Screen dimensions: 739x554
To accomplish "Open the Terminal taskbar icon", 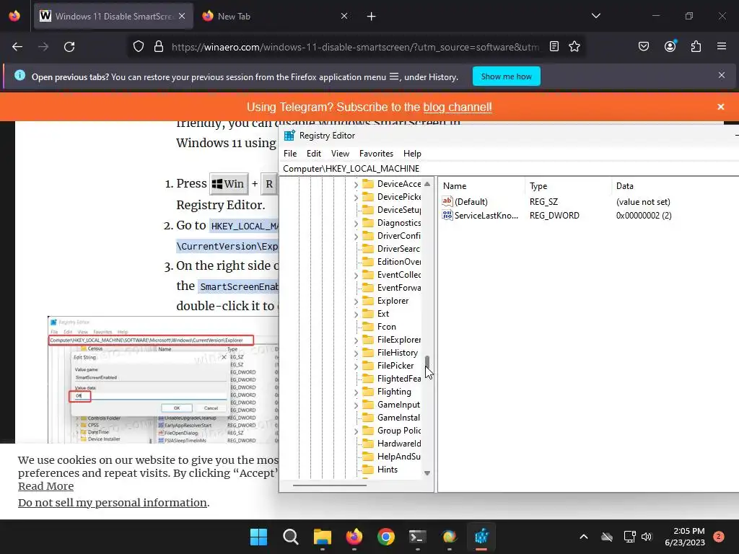I will pos(418,537).
